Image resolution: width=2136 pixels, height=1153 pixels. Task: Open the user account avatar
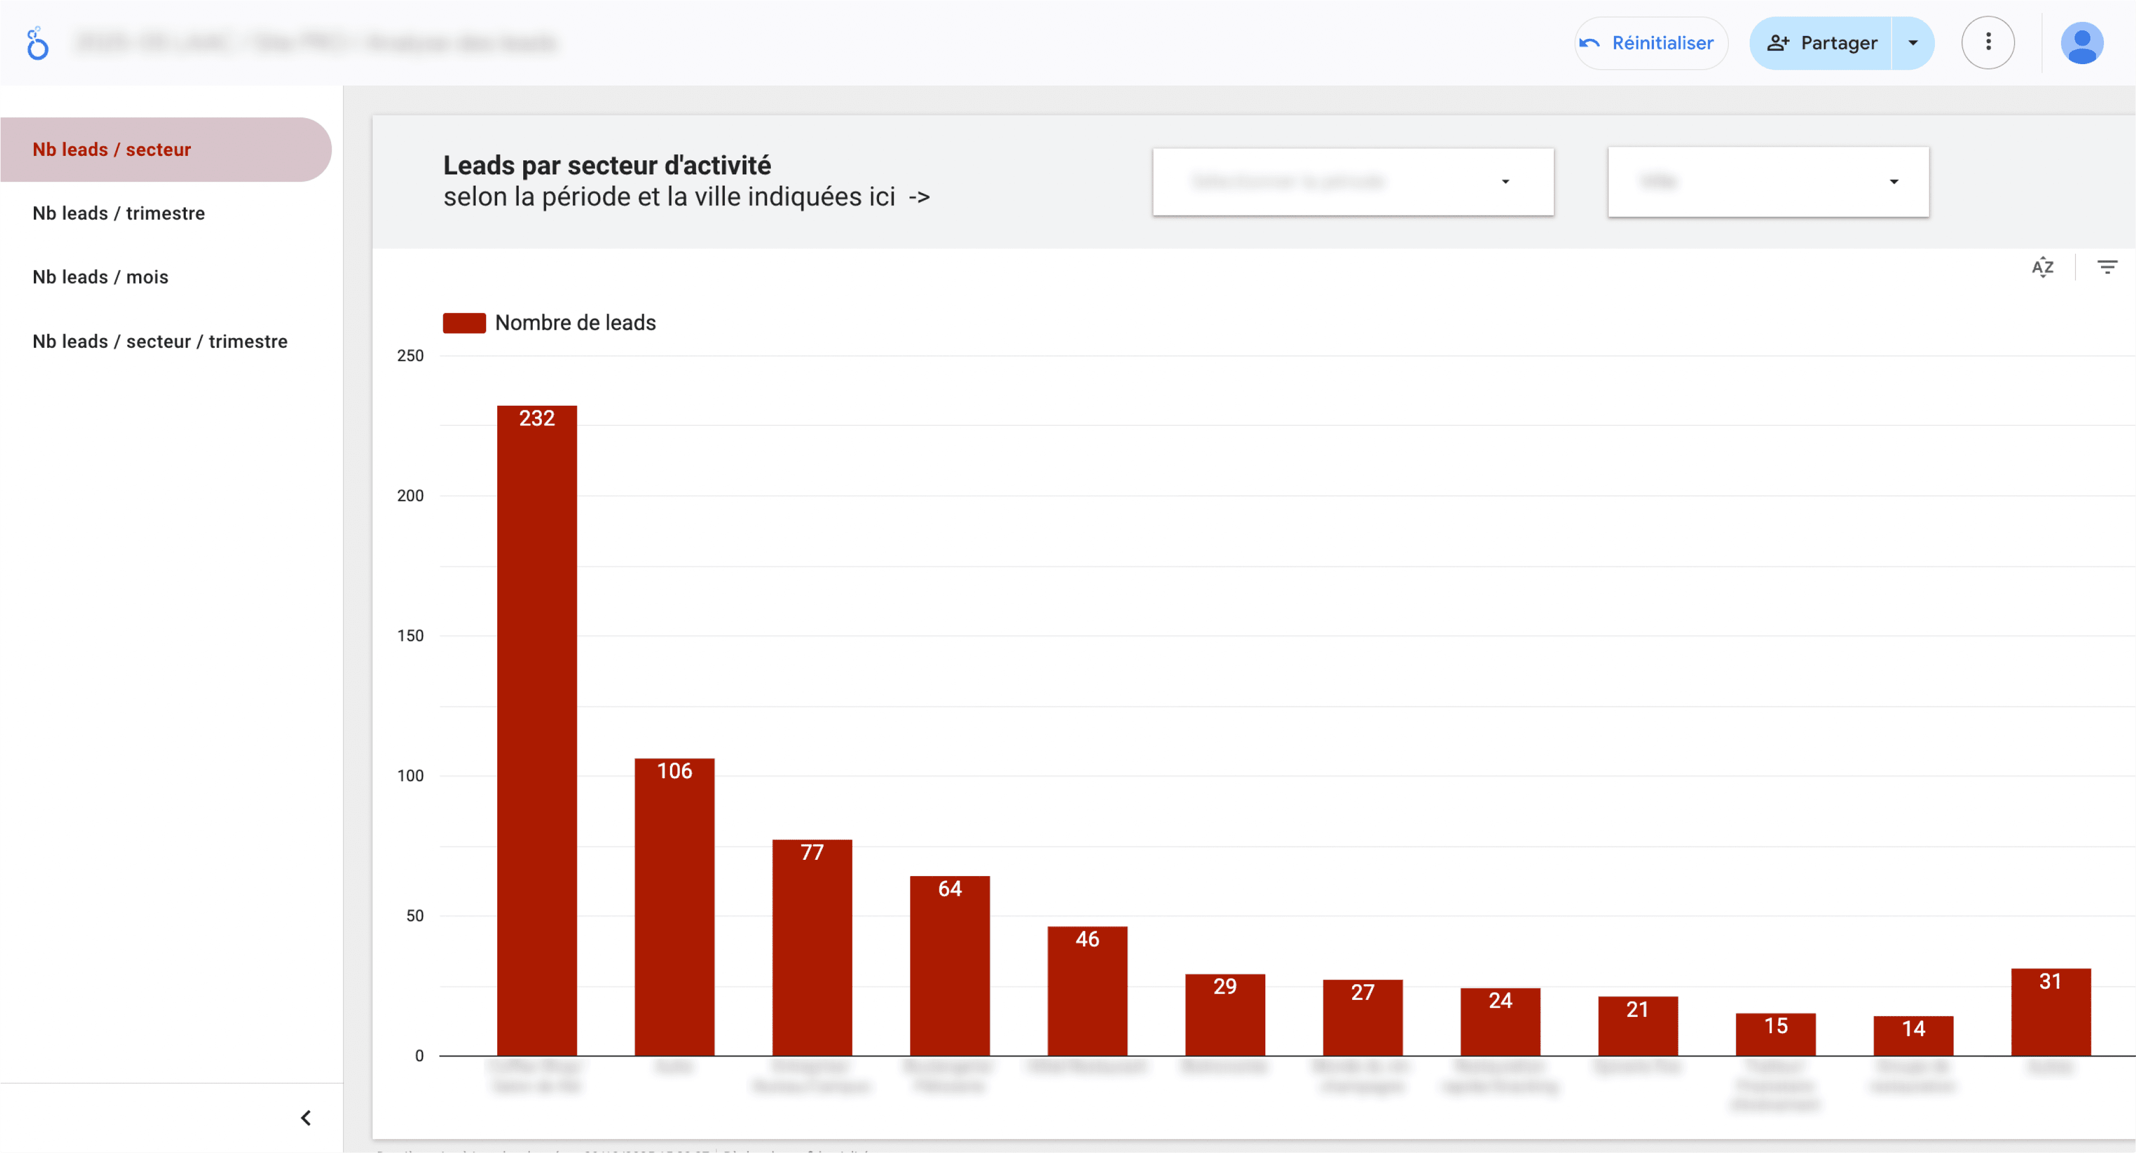click(x=2081, y=43)
